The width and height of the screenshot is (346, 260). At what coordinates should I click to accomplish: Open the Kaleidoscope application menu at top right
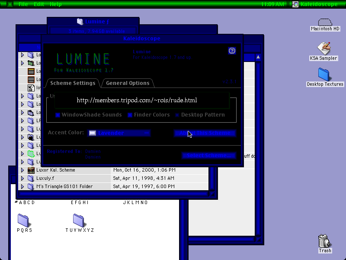pos(316,4)
